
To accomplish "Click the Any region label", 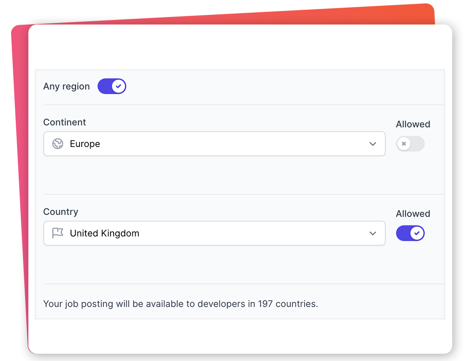I will pos(66,86).
